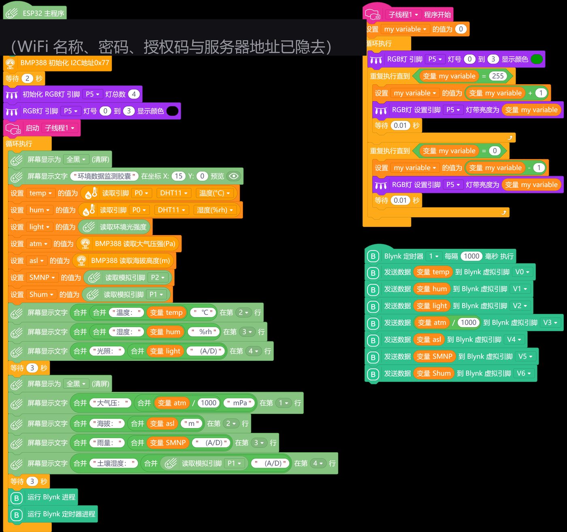Click the B icon on 发送数据 变量 light

[373, 307]
